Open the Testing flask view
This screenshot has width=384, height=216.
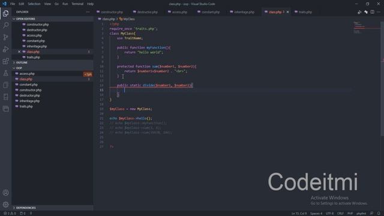click(x=5, y=73)
